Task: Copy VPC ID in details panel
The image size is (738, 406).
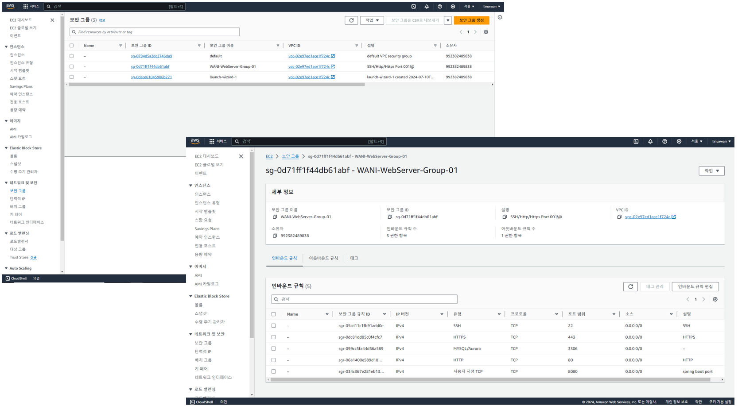Action: tap(619, 217)
